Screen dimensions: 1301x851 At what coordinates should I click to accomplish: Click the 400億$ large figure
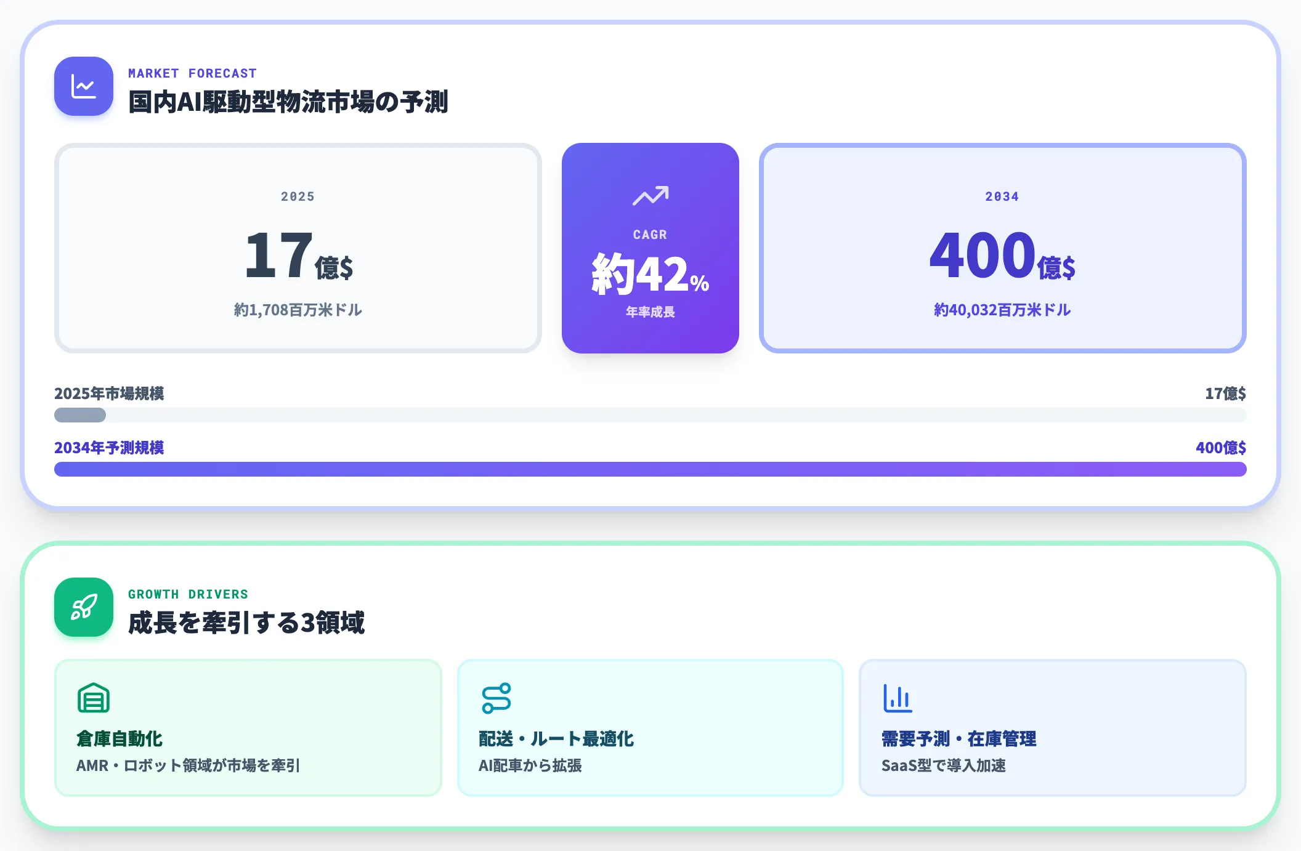pos(1003,255)
